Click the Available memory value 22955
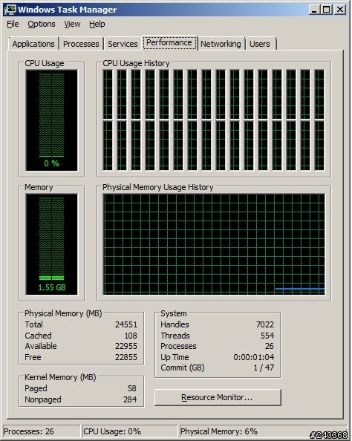Image resolution: width=352 pixels, height=441 pixels. click(126, 346)
